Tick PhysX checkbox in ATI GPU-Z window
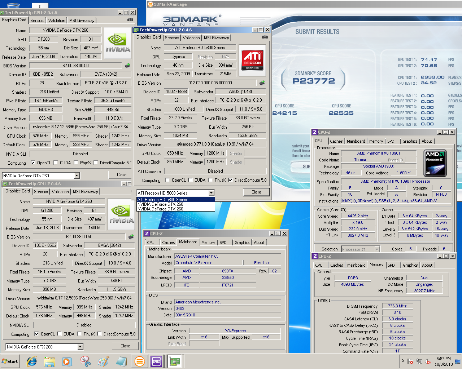 point(210,180)
